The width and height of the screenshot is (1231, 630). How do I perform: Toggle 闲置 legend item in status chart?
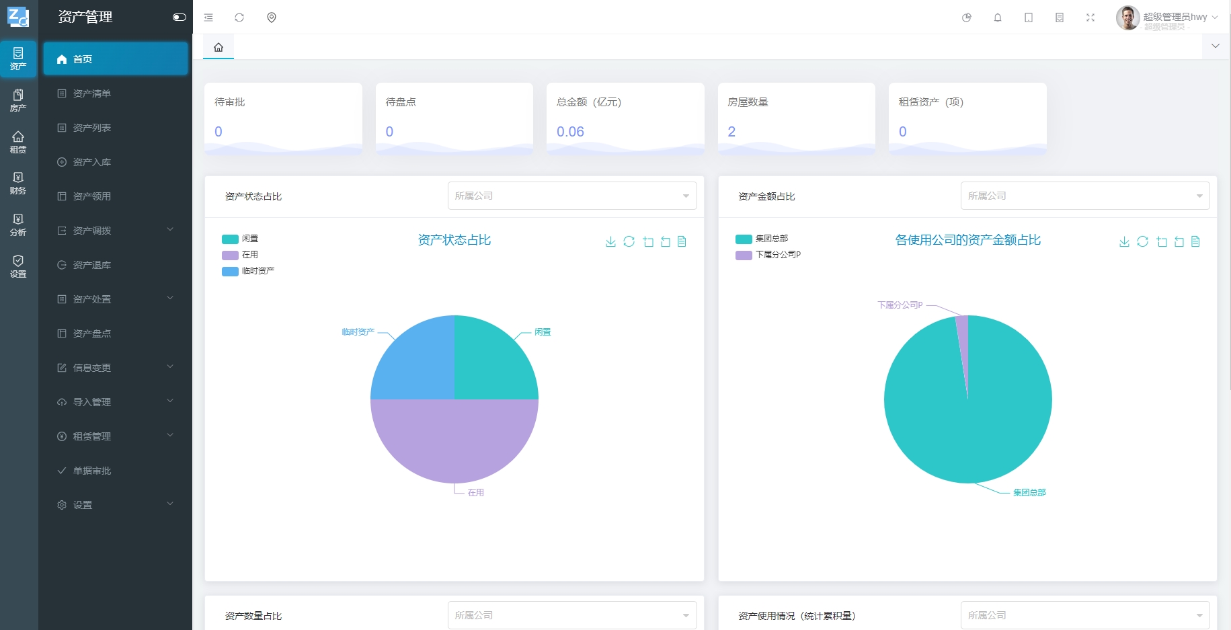(x=240, y=239)
